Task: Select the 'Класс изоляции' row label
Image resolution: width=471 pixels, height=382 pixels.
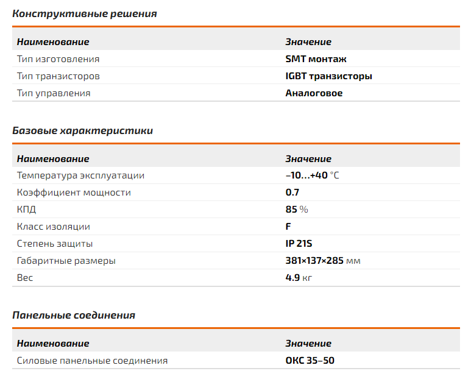Action: coord(53,227)
